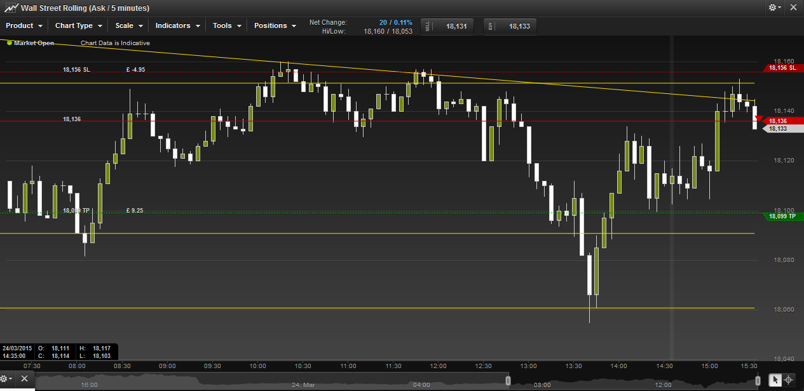
Task: Click the '£ 9.25' profit label
Action: 134,210
